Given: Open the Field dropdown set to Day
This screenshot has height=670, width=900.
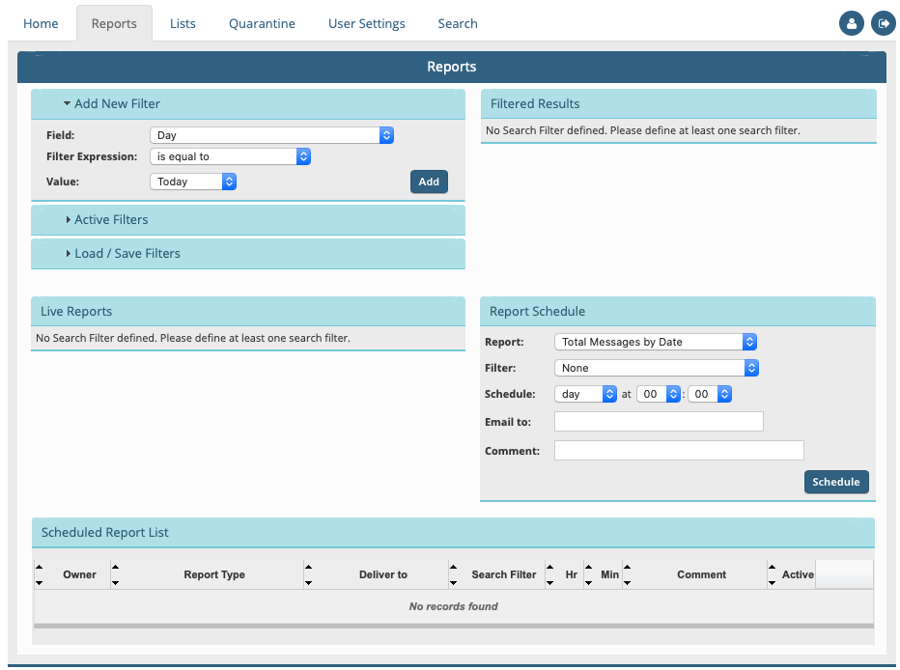Looking at the screenshot, I should tap(271, 136).
